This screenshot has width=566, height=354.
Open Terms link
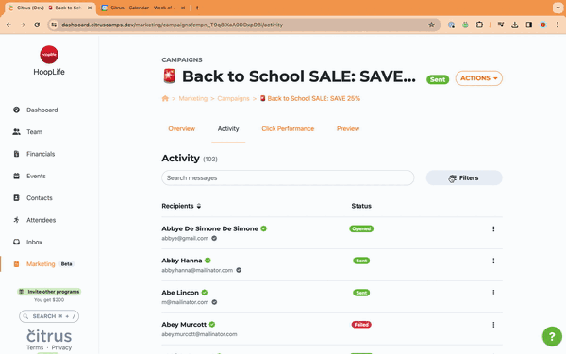(35, 347)
